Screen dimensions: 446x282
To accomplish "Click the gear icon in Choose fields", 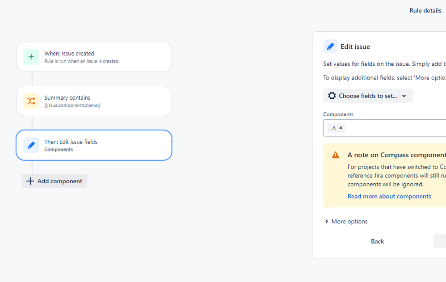I will point(332,96).
